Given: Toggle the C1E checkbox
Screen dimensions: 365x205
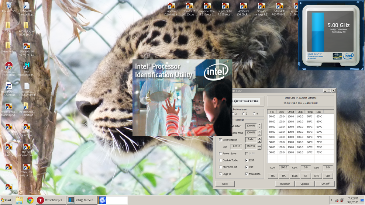Looking at the screenshot, I should pyautogui.click(x=247, y=167).
